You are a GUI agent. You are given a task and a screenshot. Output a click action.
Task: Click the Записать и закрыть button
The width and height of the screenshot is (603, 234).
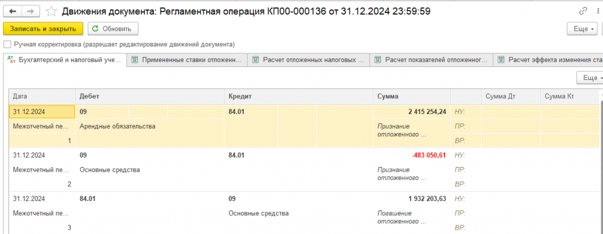pos(44,29)
